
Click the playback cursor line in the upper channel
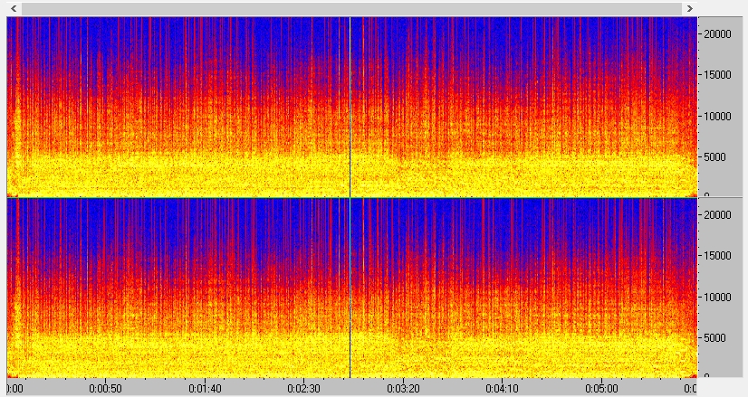(350, 107)
